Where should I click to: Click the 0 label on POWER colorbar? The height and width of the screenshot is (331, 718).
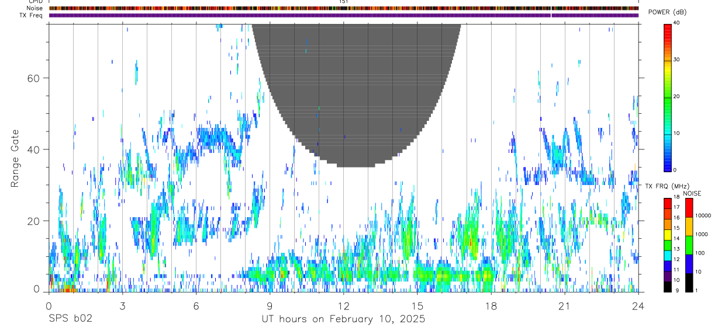point(675,170)
